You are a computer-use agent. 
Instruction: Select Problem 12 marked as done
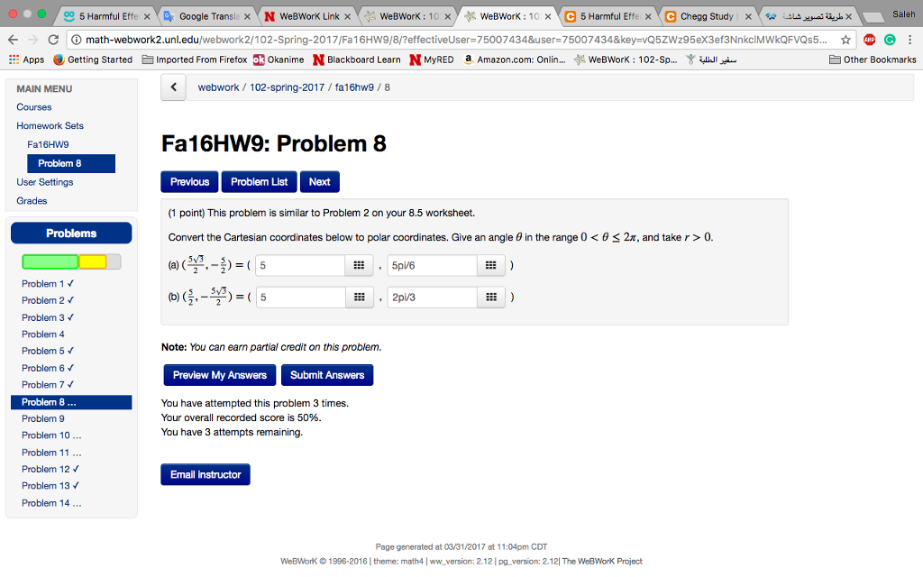[x=47, y=469]
